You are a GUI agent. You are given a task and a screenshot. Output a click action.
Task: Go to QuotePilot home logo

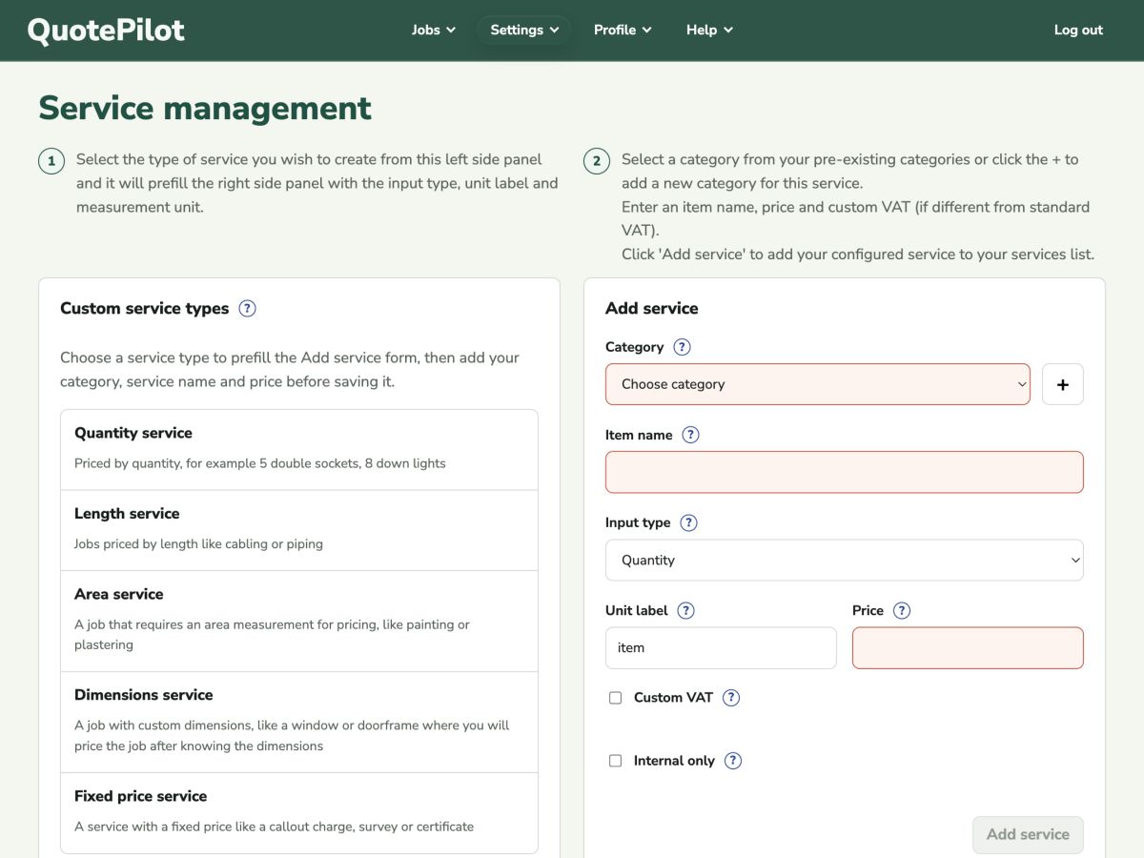106,31
